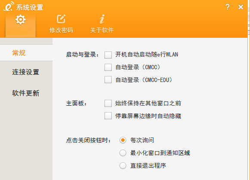
Task: Choose 最小化窗口到通知区域 radio option
Action: pyautogui.click(x=123, y=153)
